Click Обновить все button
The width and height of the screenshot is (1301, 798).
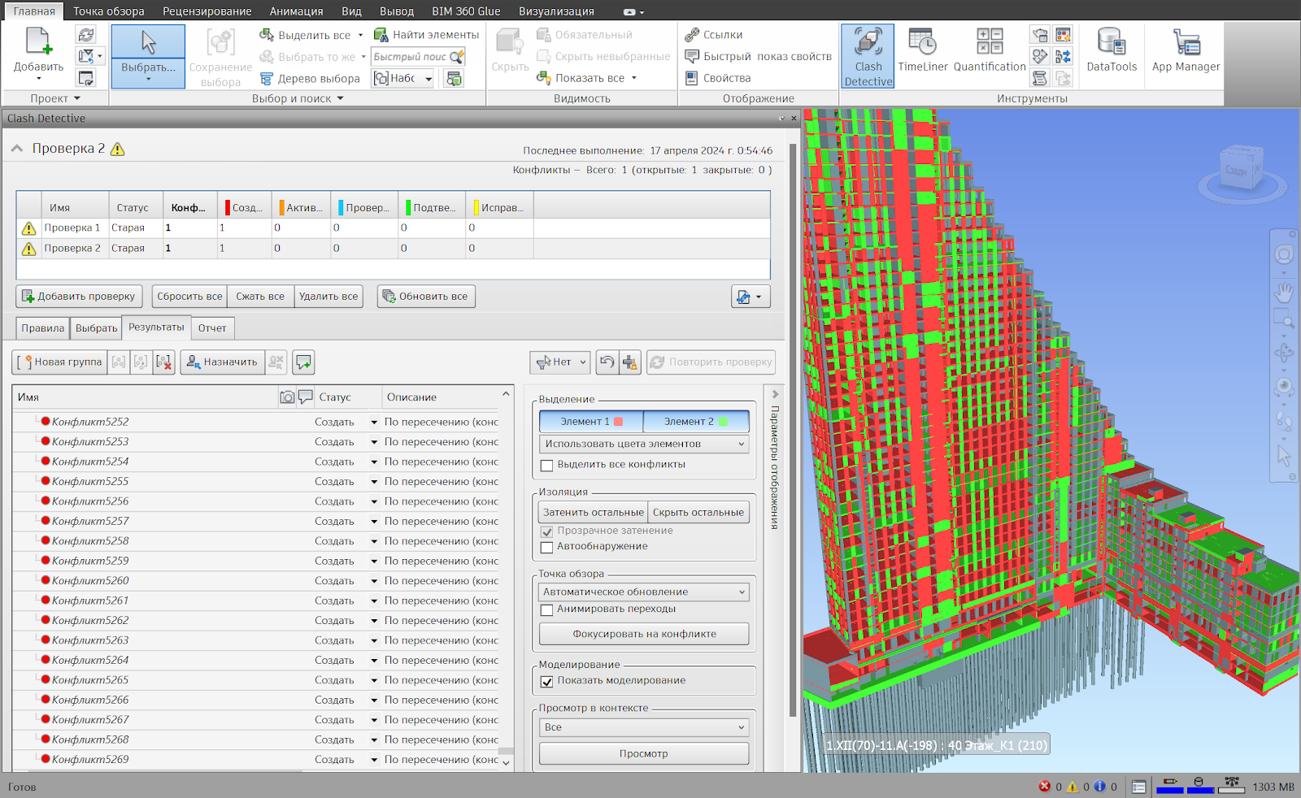click(x=425, y=297)
